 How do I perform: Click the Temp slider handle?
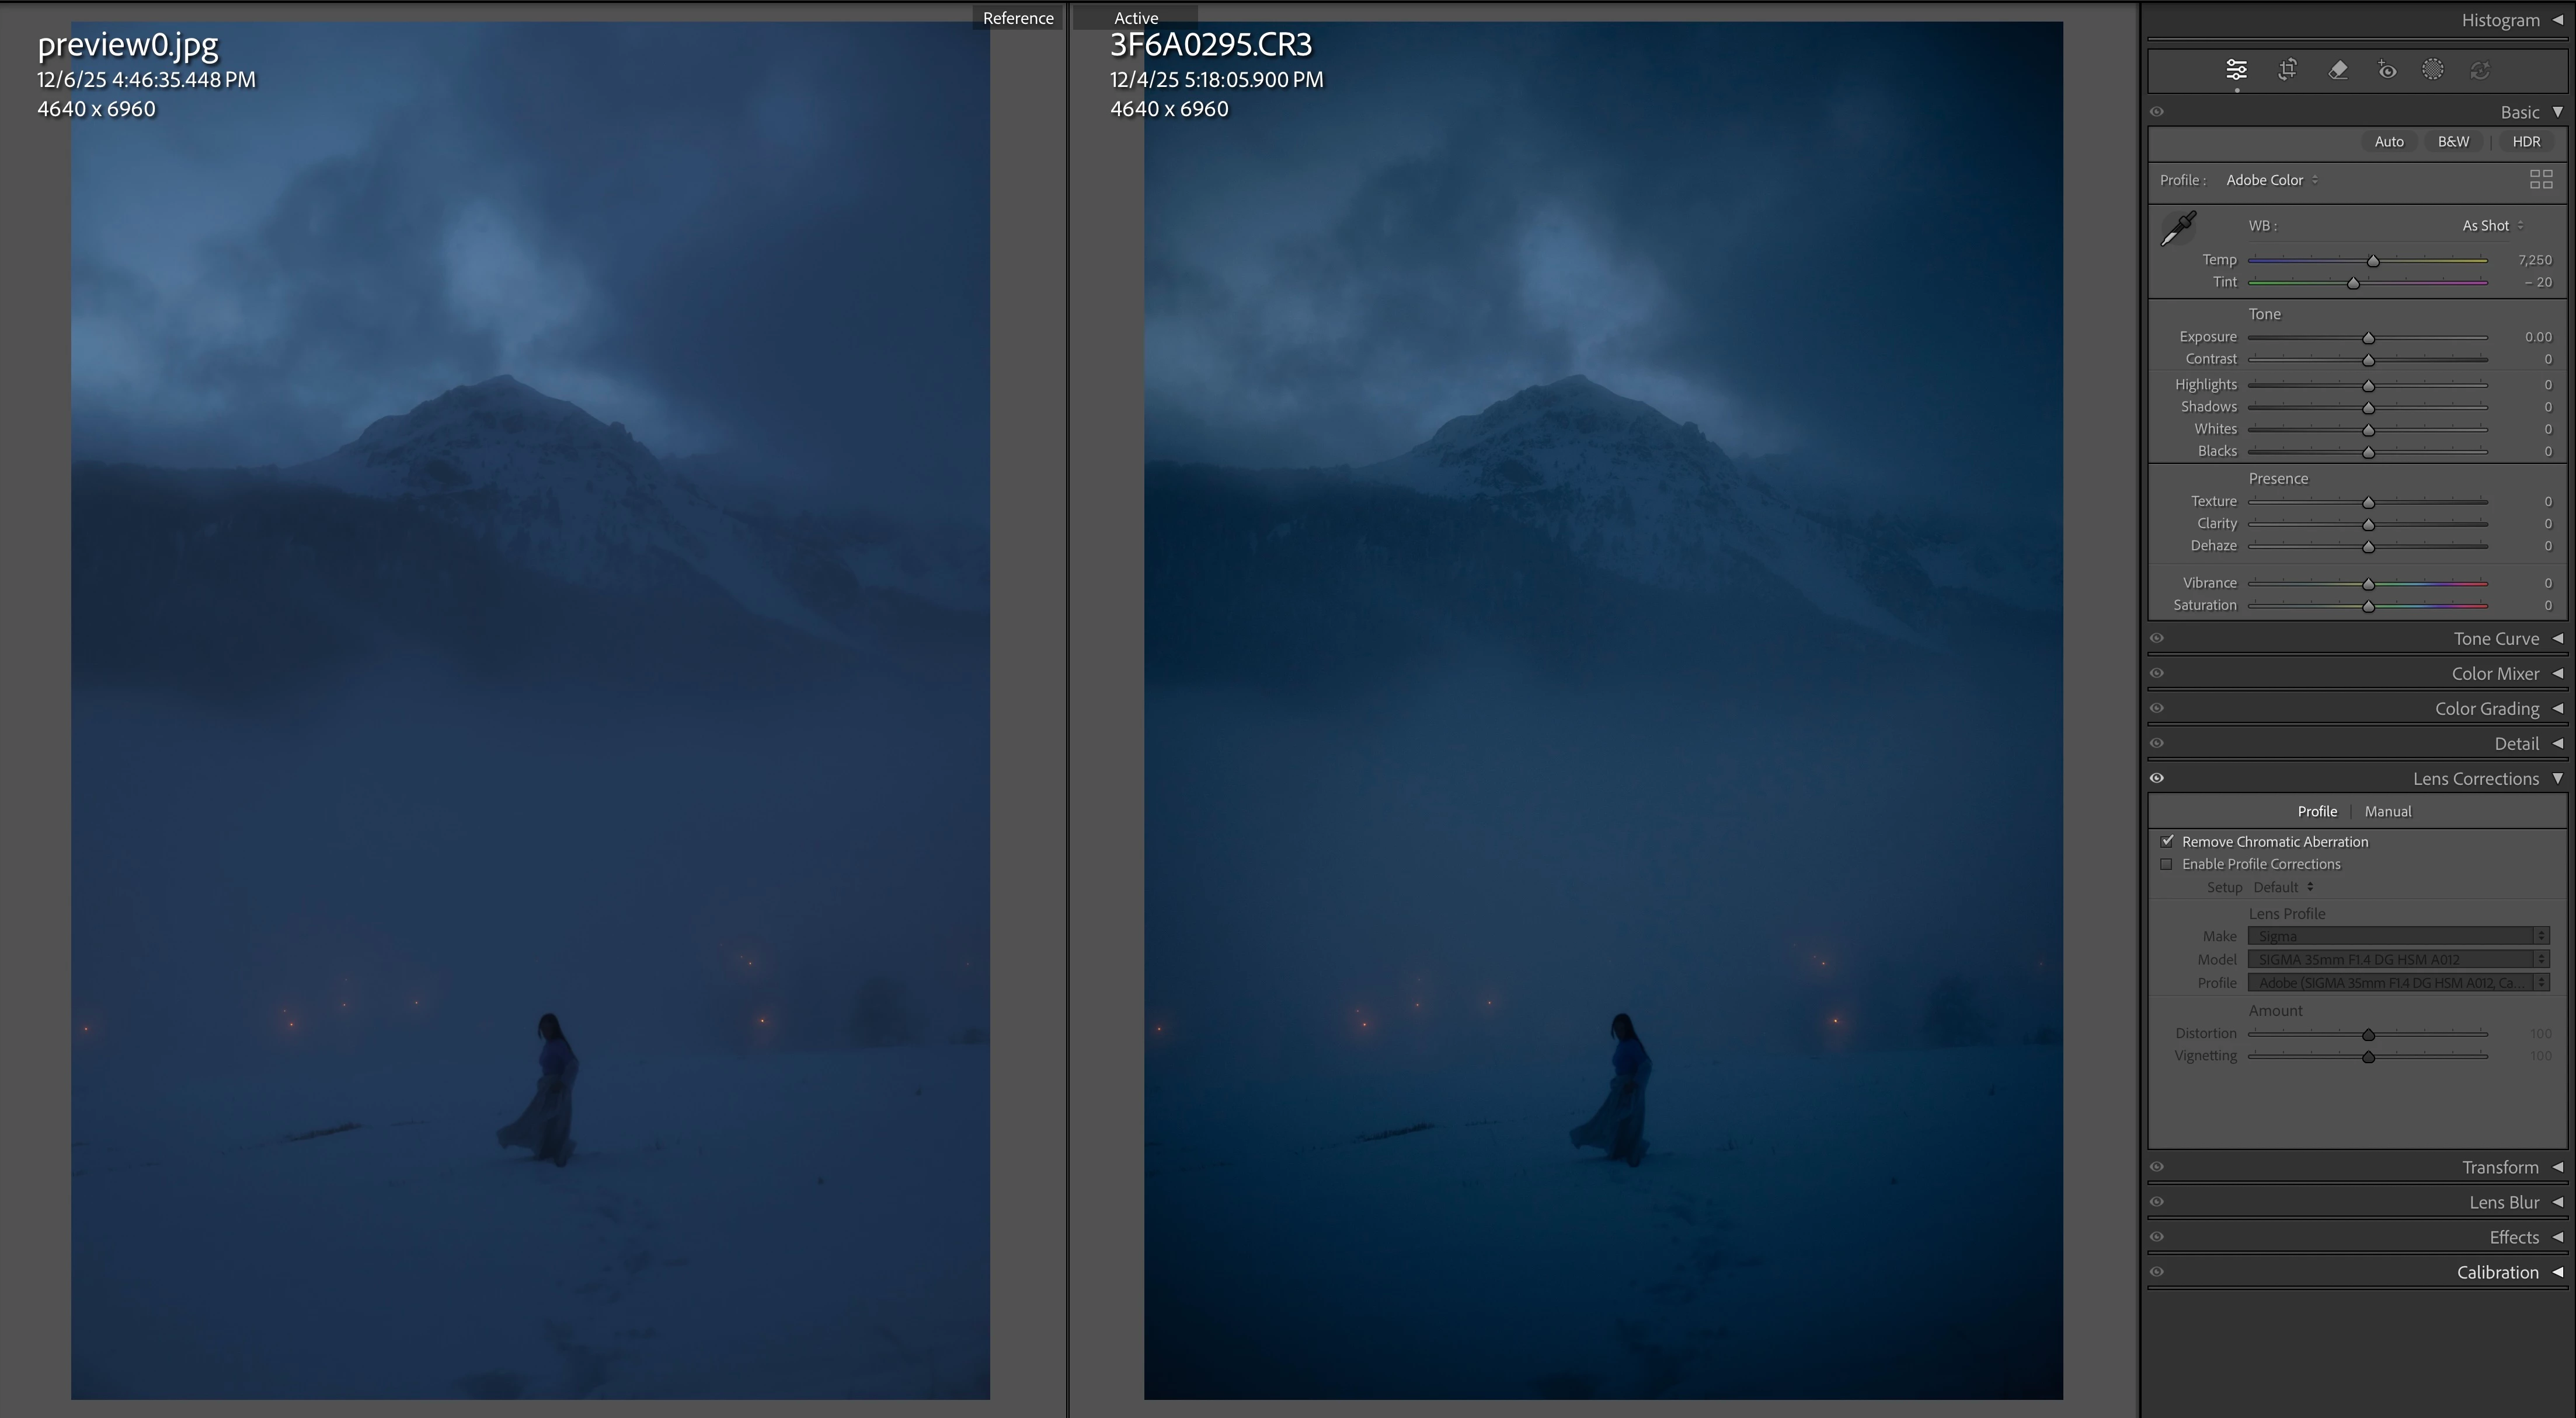(x=2373, y=261)
